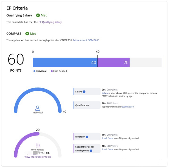
Task: Open the Top-tier institution qualification link
Action: click(128, 107)
